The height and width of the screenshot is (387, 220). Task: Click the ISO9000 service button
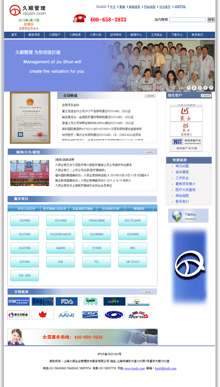(24, 220)
